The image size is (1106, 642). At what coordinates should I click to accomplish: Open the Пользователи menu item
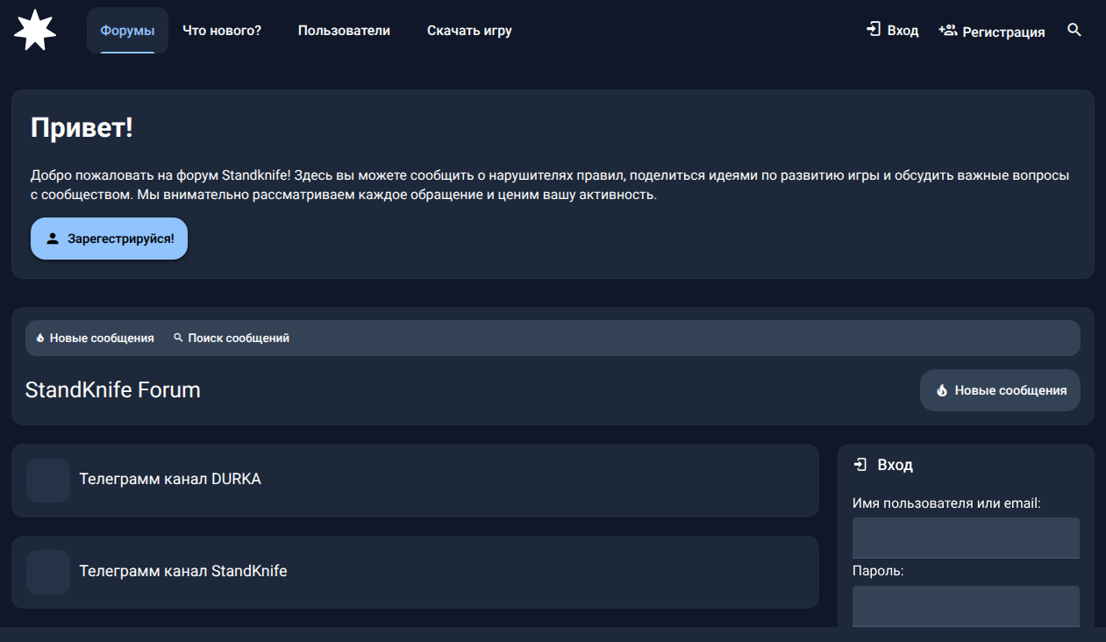(344, 31)
